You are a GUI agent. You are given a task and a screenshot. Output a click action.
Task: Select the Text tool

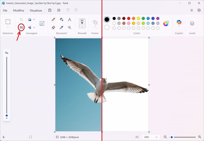(70, 19)
